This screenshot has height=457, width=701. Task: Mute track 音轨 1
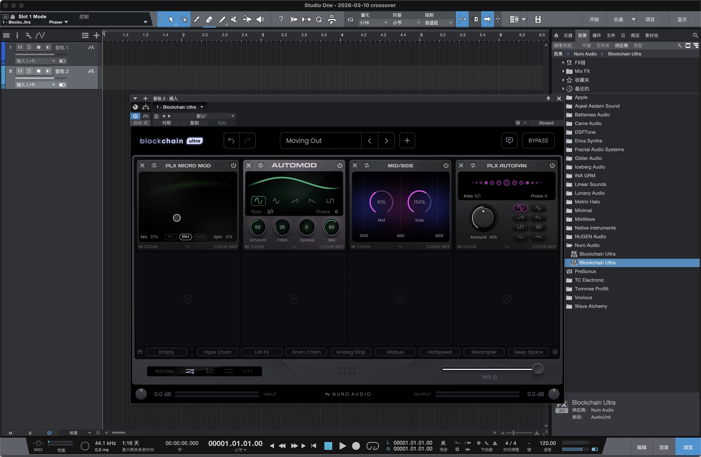coord(20,47)
